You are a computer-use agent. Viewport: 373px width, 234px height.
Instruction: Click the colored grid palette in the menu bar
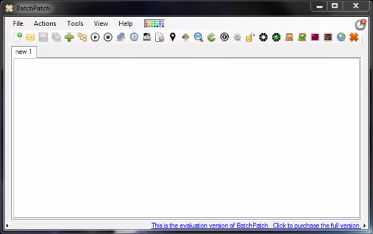pyautogui.click(x=154, y=23)
